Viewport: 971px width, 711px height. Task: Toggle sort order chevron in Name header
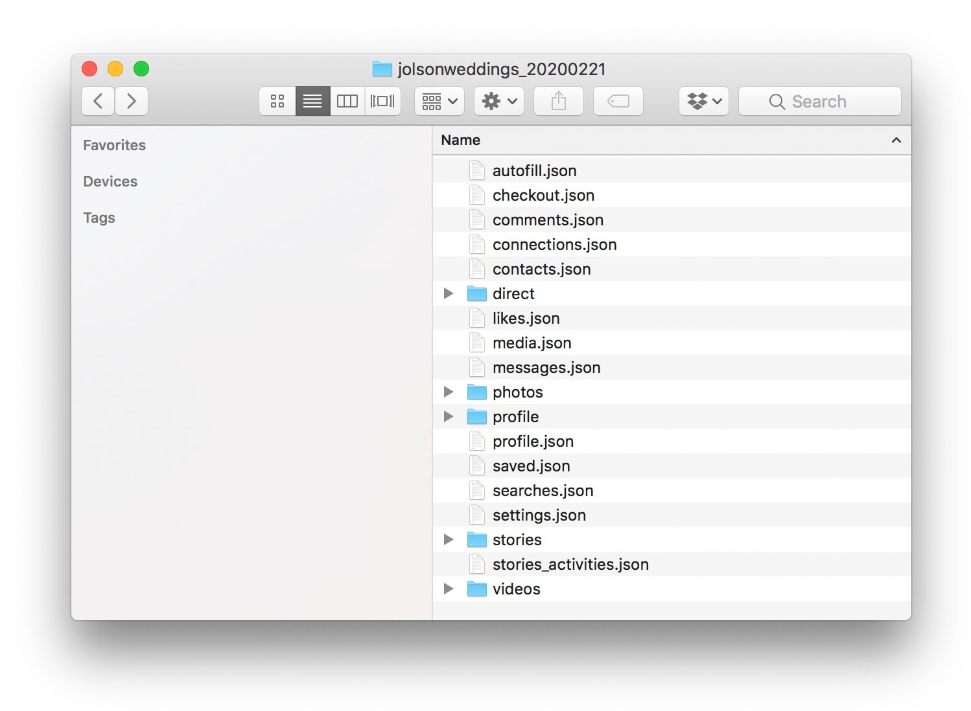[x=896, y=140]
